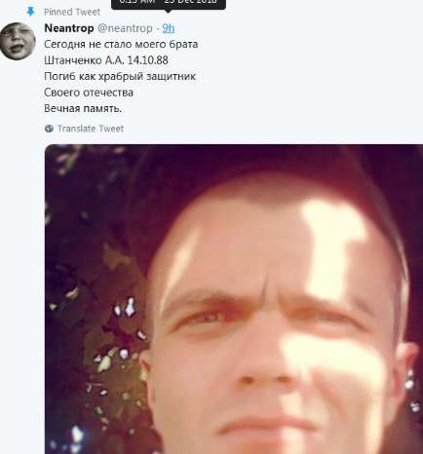423x454 pixels.
Task: Click the man's ear in the photo
Action: pos(407,367)
